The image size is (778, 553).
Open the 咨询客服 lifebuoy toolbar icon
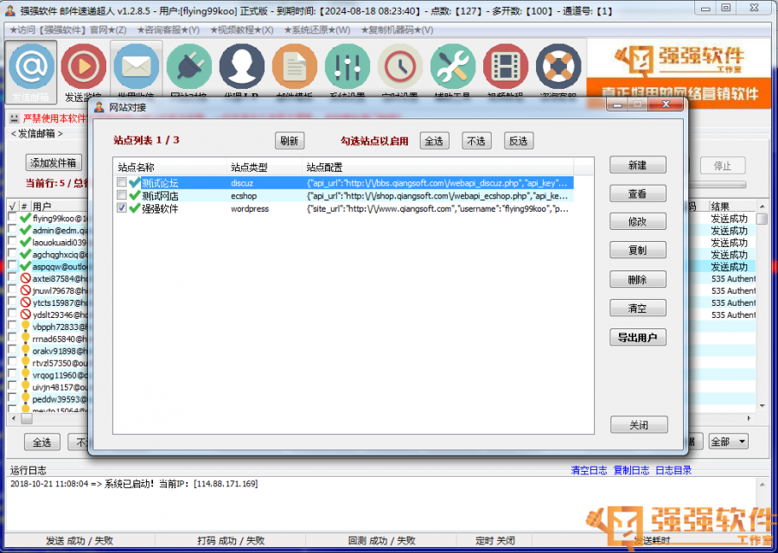pyautogui.click(x=558, y=67)
